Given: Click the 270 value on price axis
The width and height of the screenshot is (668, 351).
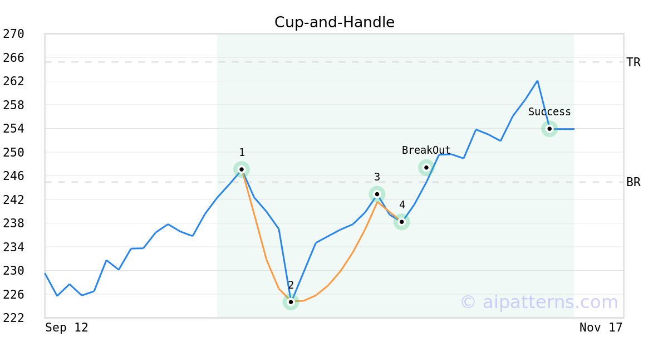Looking at the screenshot, I should point(13,34).
